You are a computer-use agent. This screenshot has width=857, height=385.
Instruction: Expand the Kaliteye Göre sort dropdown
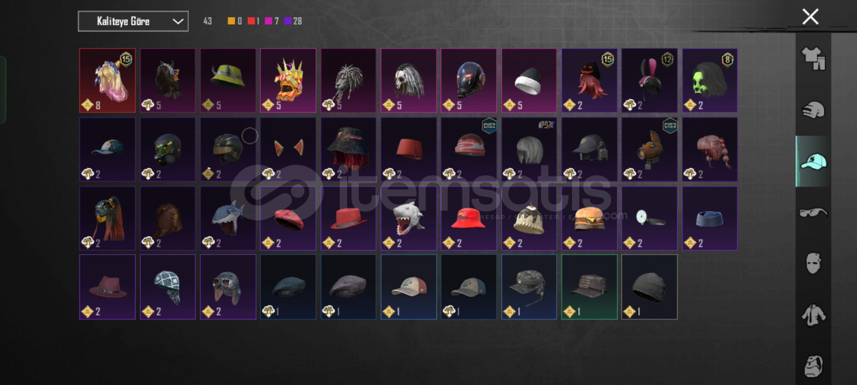point(133,21)
